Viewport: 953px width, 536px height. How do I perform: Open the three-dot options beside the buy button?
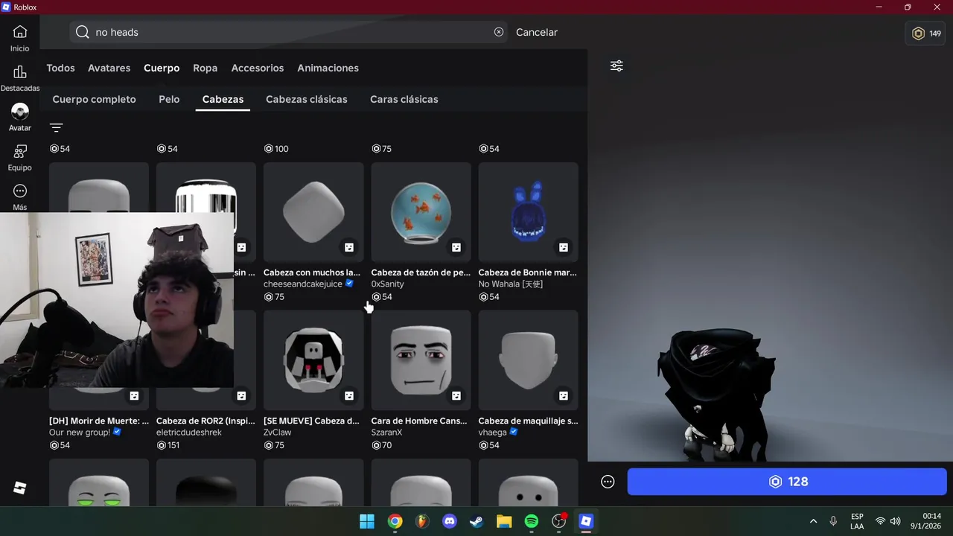point(608,482)
